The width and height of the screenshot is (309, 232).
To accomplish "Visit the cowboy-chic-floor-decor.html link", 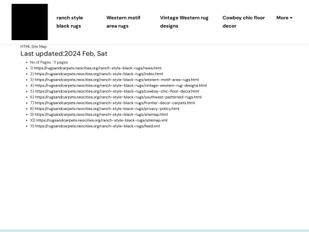I will 117,91.
